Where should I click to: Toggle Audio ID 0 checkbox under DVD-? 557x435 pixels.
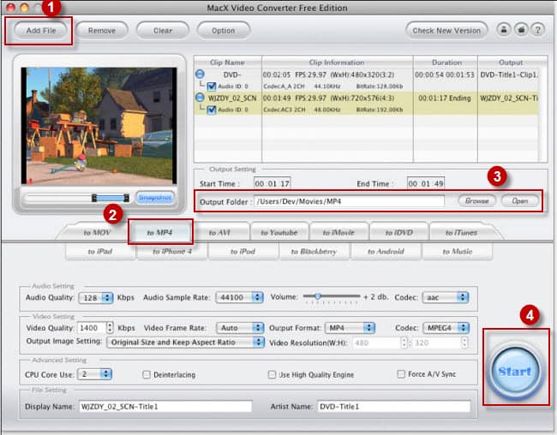point(212,86)
